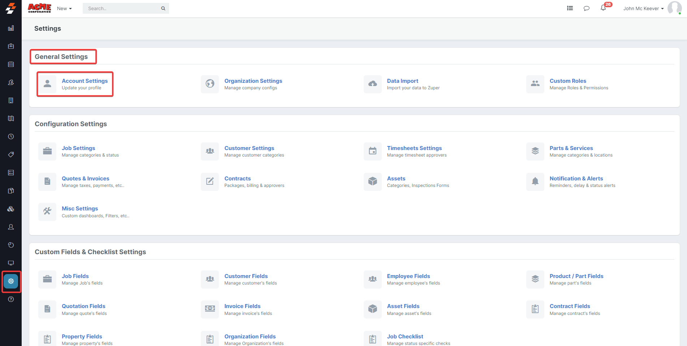Open Data Import page
This screenshot has width=687, height=346.
click(402, 81)
